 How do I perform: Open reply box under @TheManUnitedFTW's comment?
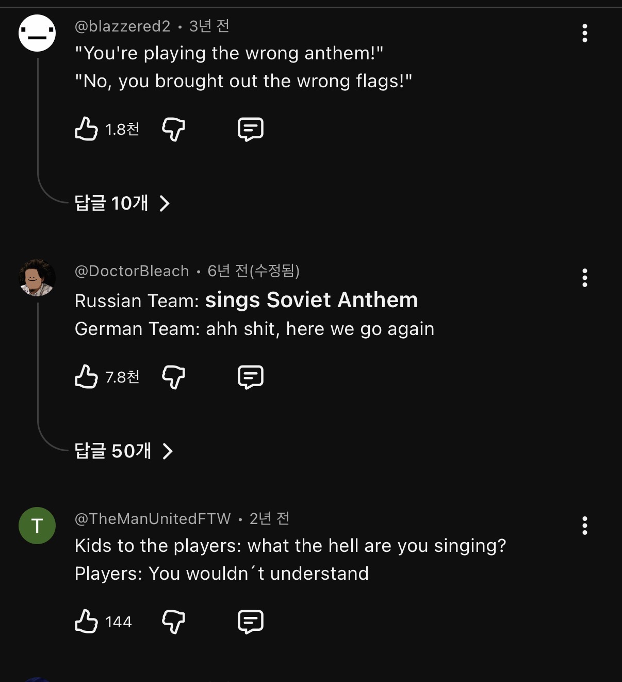pos(251,622)
